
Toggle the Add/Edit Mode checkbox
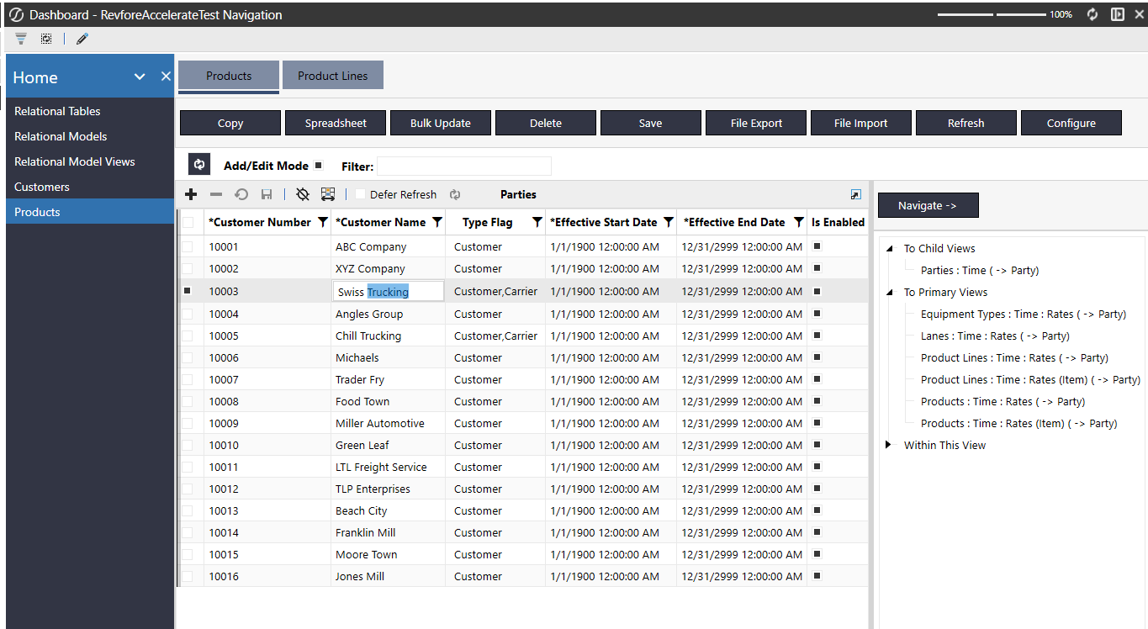tap(318, 166)
